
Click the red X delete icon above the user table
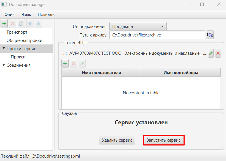point(73,63)
